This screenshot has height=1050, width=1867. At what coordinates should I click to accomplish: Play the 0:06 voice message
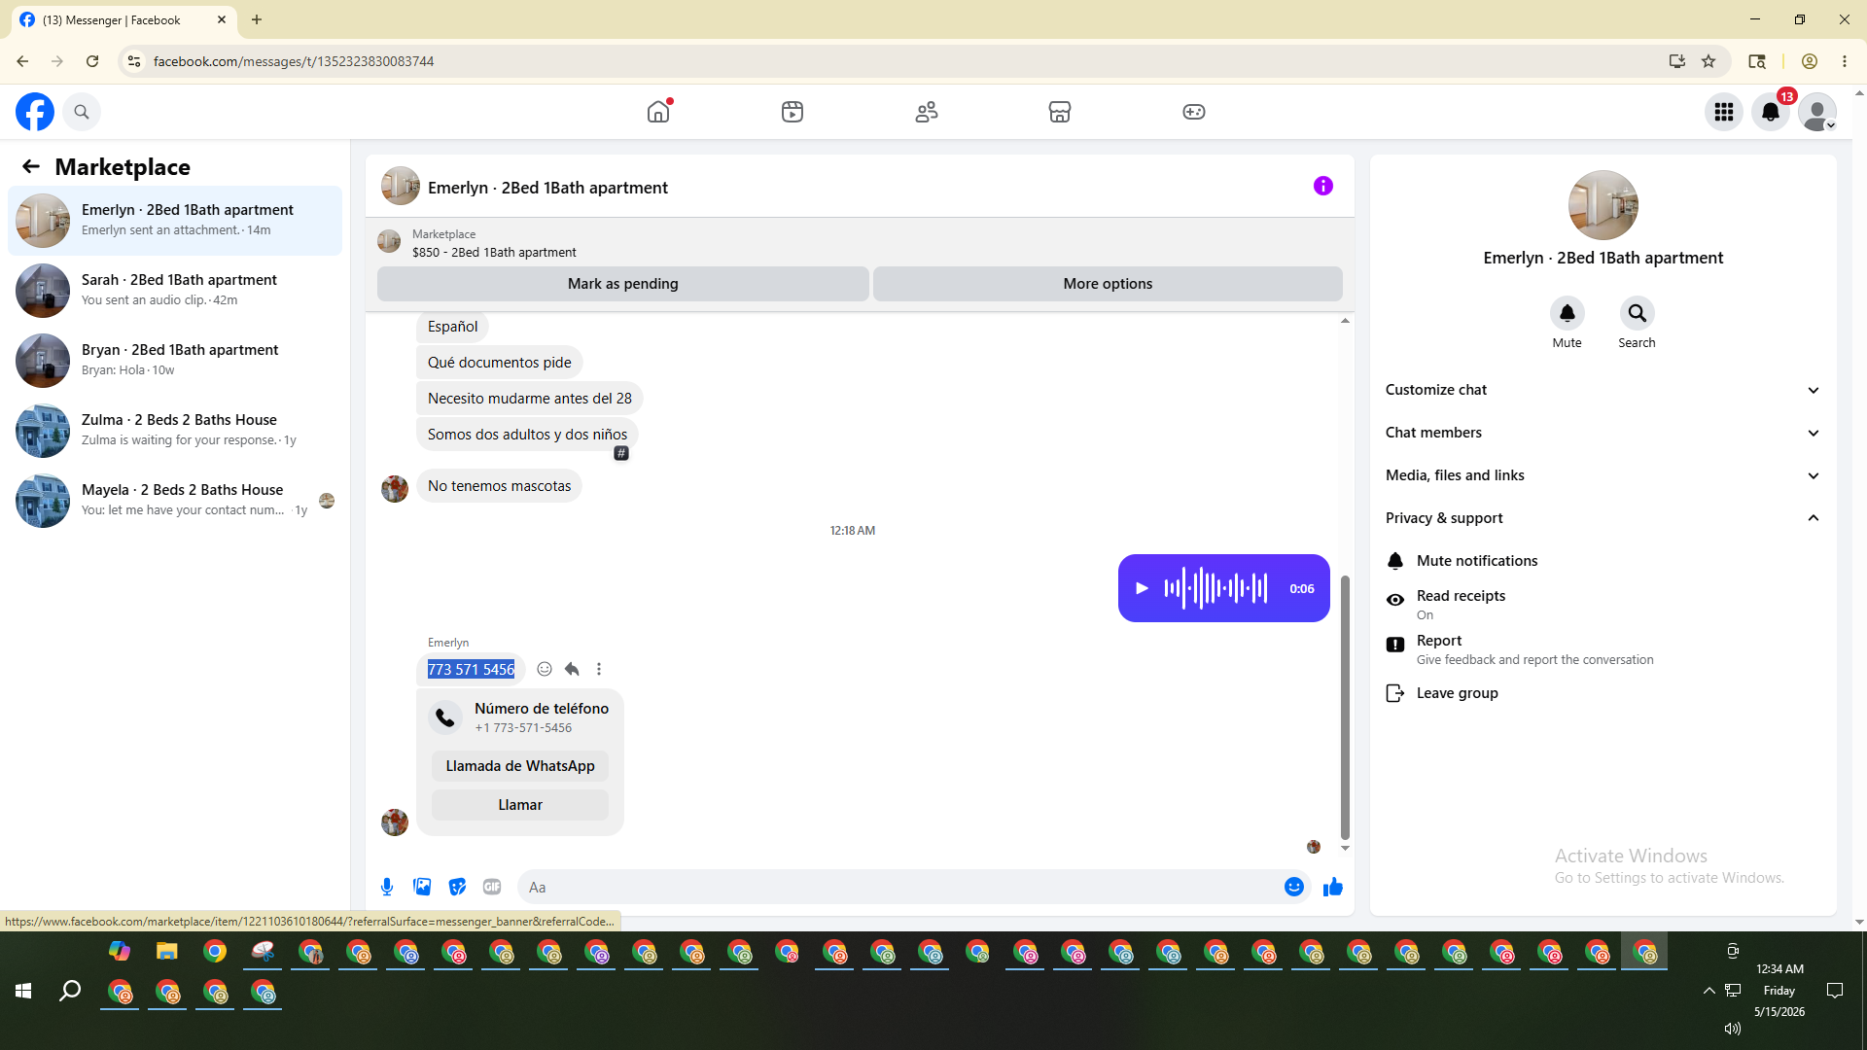[1143, 588]
